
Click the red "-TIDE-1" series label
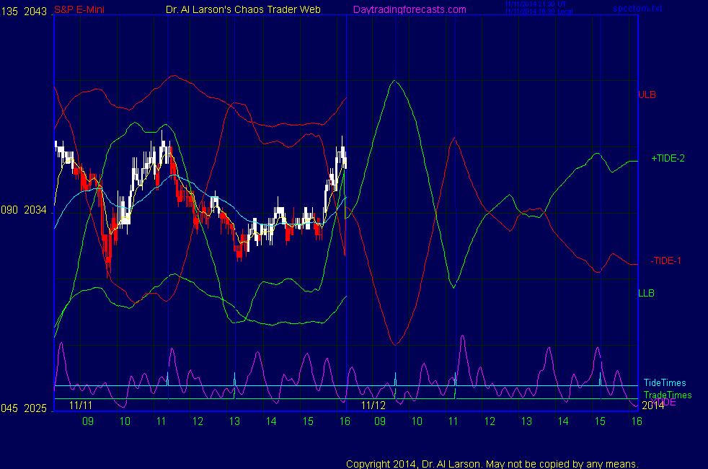point(665,260)
